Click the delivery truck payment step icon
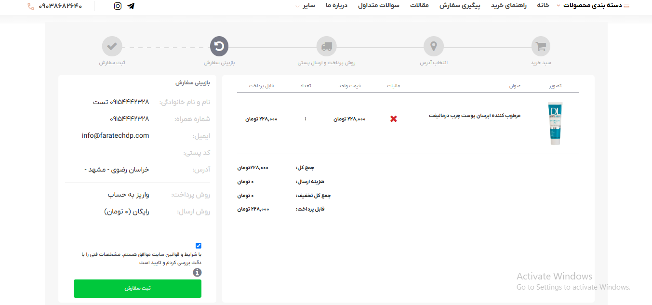This screenshot has width=652, height=305. (x=327, y=46)
